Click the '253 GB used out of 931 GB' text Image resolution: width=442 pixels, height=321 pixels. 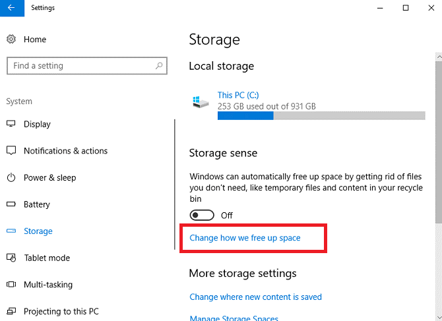(x=267, y=106)
